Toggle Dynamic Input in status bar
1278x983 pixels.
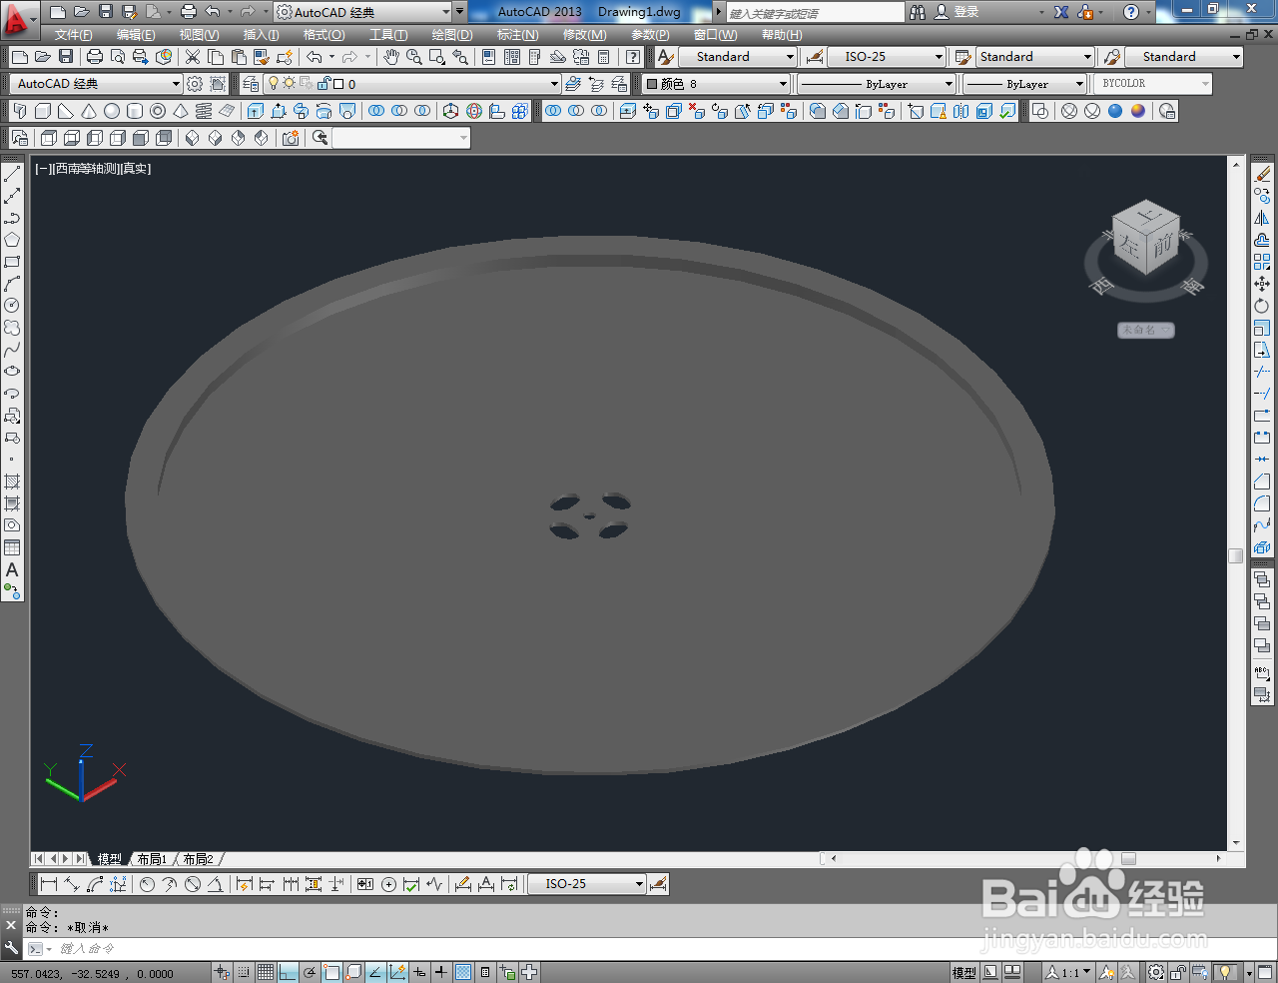click(419, 972)
